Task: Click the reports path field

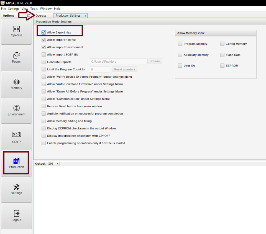Action: click(x=117, y=62)
